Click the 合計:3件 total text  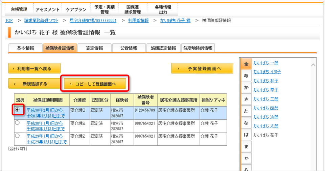click(x=18, y=148)
